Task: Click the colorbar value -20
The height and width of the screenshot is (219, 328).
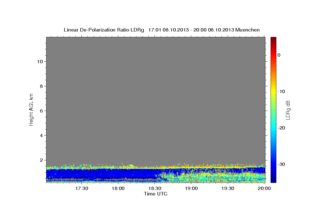Action: pos(281,128)
